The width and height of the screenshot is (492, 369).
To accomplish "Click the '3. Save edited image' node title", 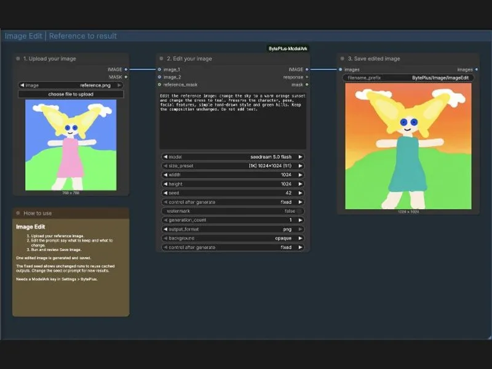I will 374,58.
